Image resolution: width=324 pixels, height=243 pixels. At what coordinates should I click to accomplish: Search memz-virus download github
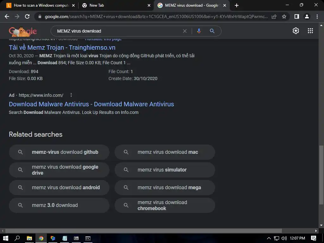(59, 152)
